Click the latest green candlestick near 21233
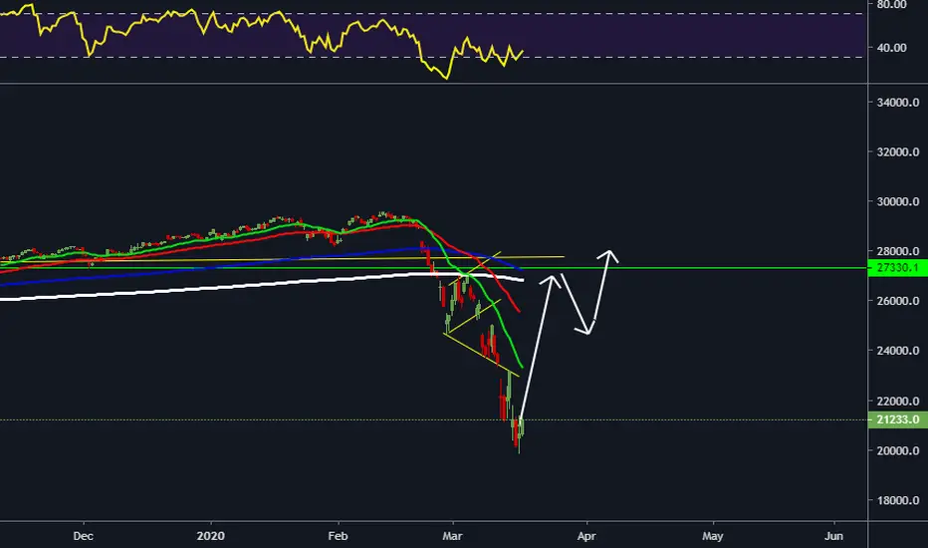 [x=522, y=426]
